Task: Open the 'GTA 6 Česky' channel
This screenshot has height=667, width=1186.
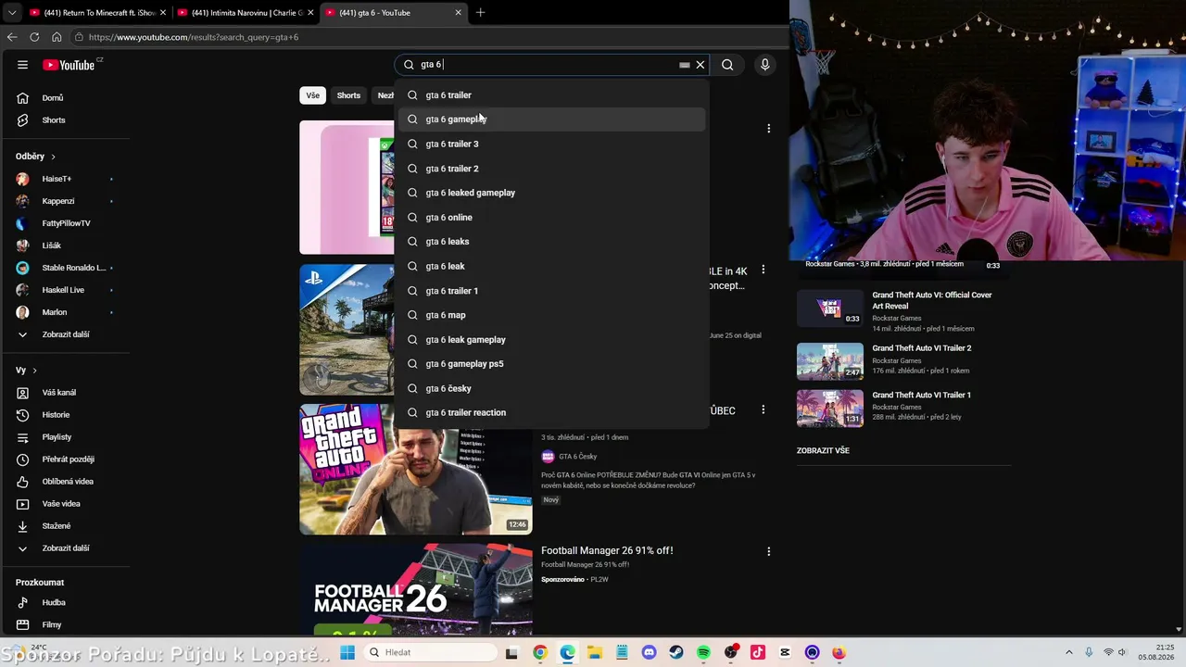Action: (578, 457)
